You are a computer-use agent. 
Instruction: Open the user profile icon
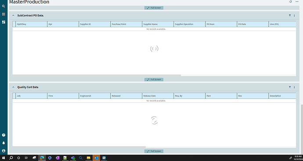[x=4, y=151]
